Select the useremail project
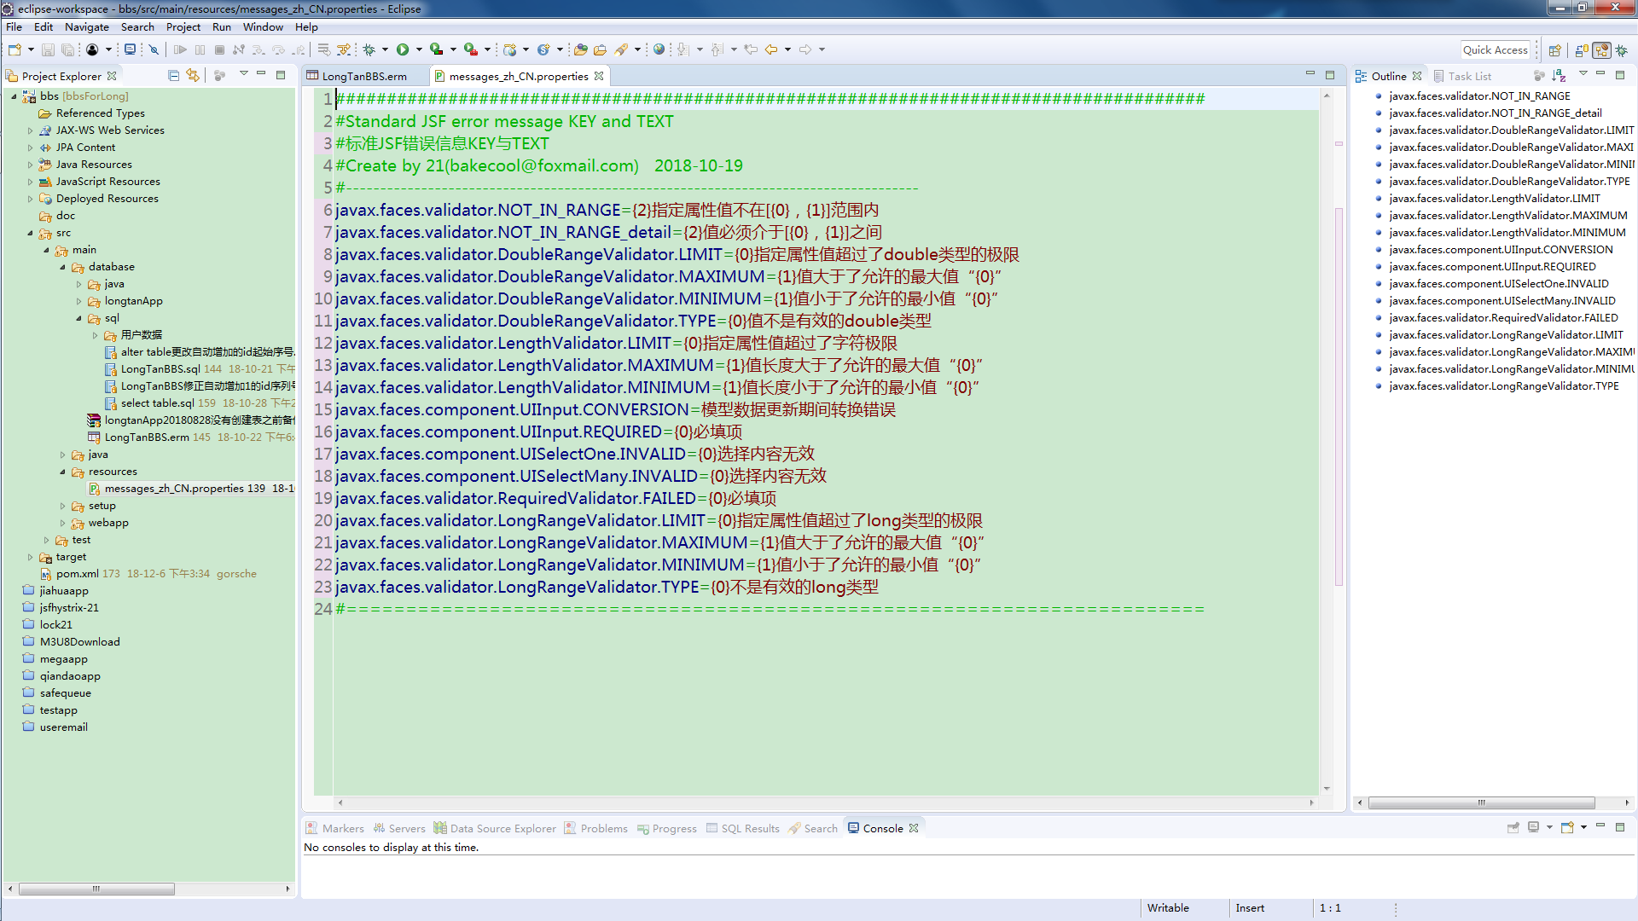 point(63,727)
